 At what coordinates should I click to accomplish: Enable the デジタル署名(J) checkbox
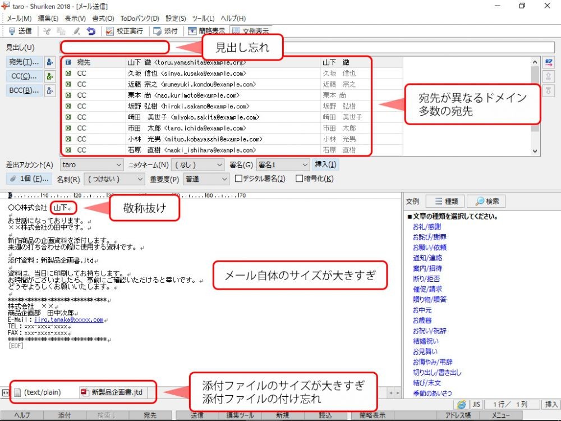[238, 179]
